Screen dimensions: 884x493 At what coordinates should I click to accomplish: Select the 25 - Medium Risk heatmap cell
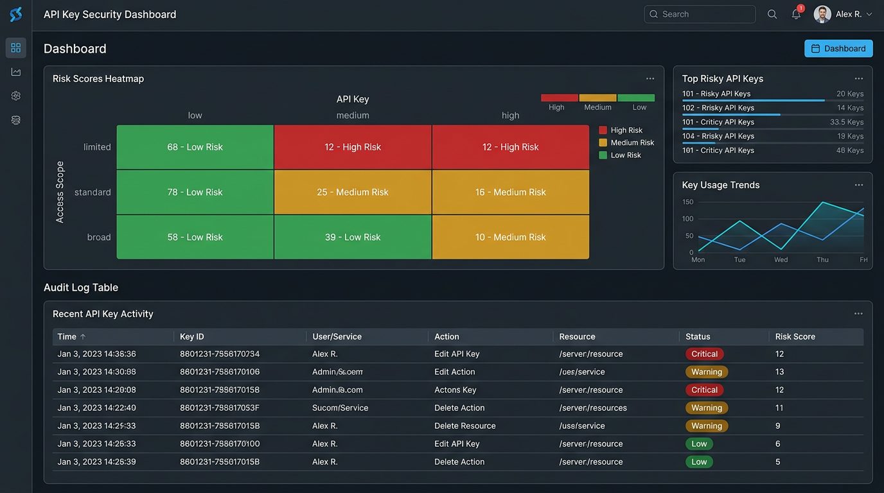point(353,192)
